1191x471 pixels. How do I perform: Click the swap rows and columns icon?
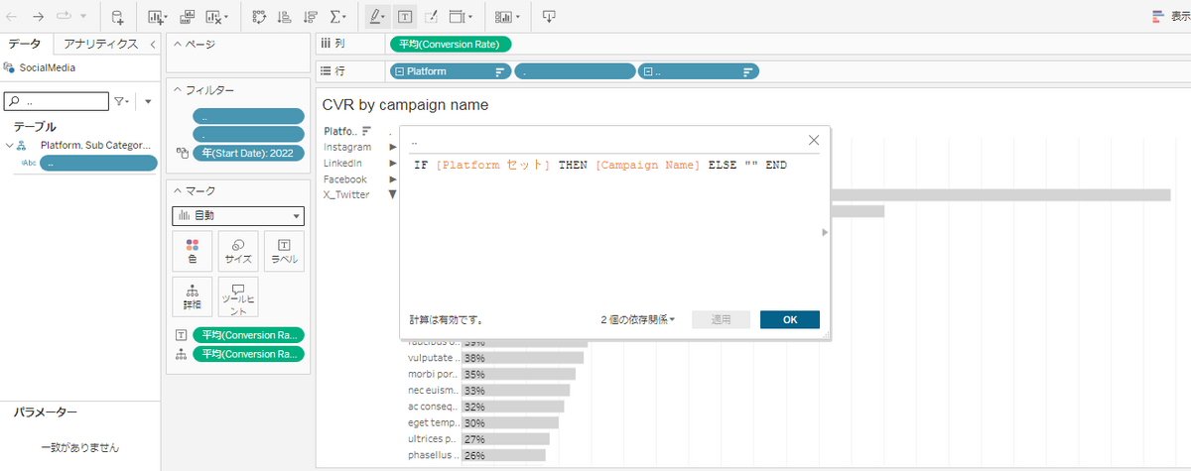260,17
